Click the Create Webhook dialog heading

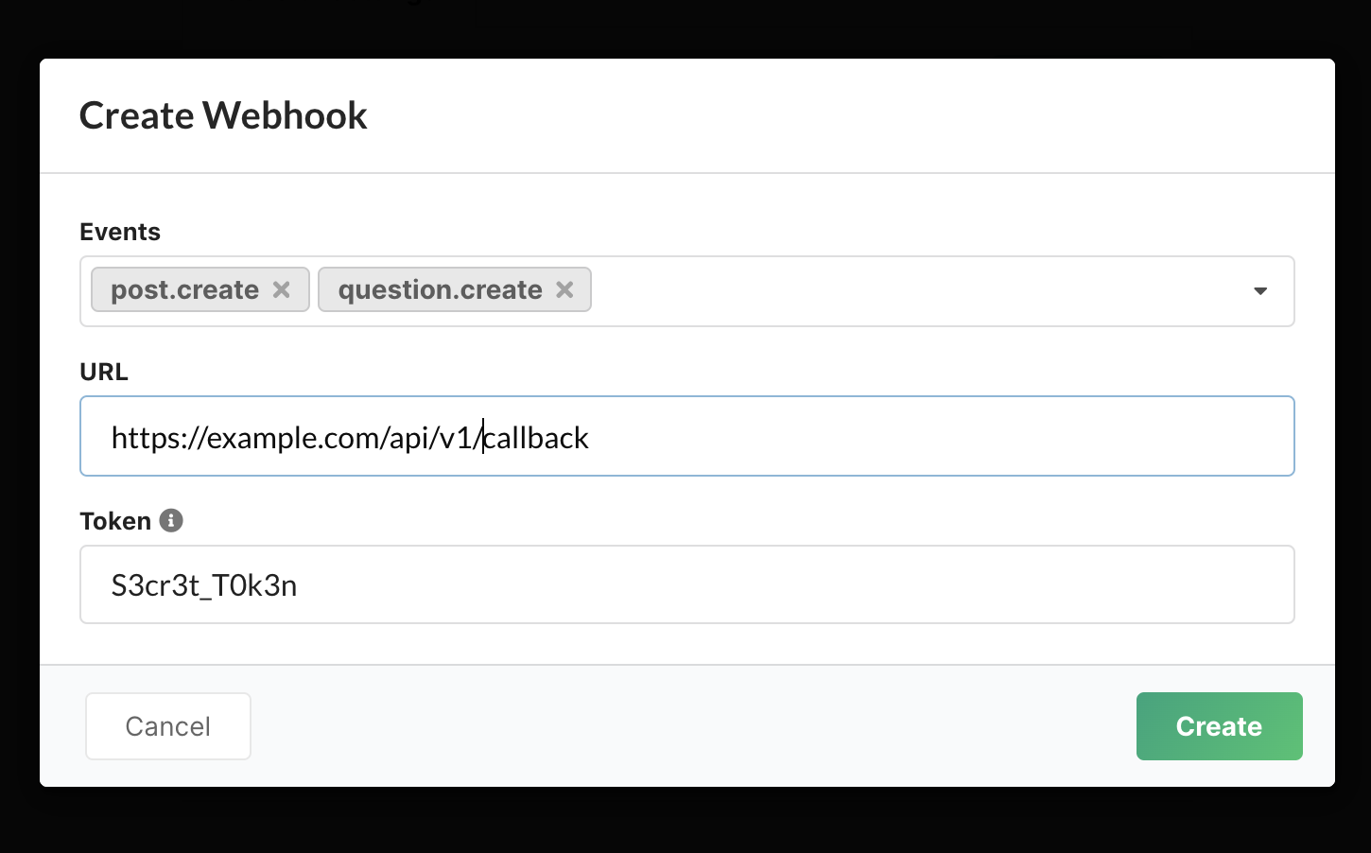(x=223, y=115)
